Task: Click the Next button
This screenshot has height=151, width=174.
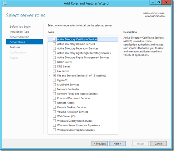Action: (x=117, y=144)
